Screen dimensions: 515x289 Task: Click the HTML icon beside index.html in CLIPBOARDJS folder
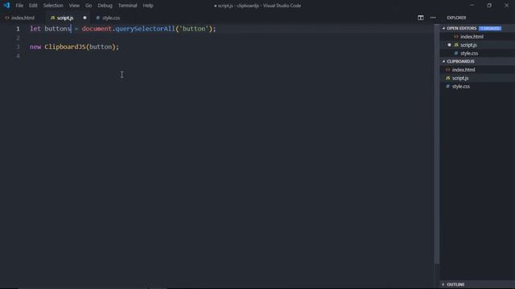coord(447,70)
